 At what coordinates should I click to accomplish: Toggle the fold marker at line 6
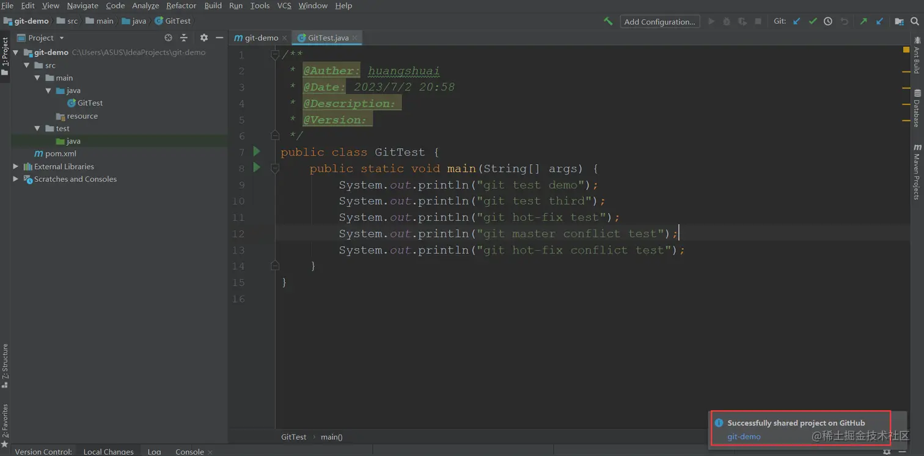pyautogui.click(x=275, y=135)
